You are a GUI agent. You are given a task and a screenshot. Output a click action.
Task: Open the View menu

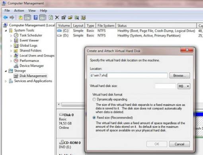(x=32, y=10)
